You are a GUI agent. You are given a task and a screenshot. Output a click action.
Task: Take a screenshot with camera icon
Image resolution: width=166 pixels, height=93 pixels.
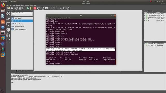click(68, 8)
